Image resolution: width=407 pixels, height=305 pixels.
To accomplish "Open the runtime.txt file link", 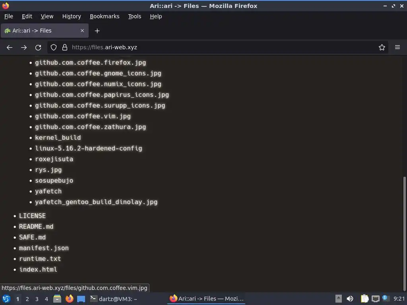I will pyautogui.click(x=40, y=259).
